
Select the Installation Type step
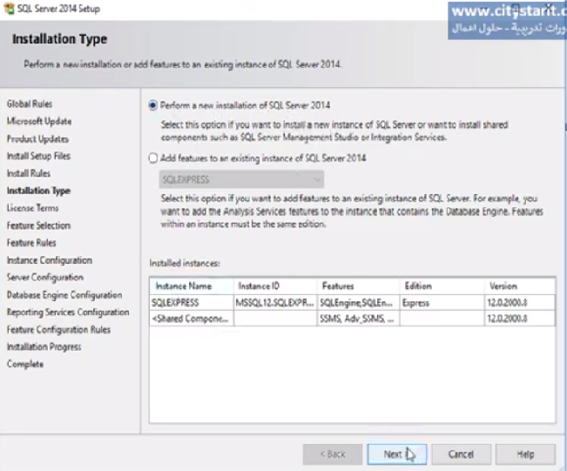pyautogui.click(x=38, y=191)
